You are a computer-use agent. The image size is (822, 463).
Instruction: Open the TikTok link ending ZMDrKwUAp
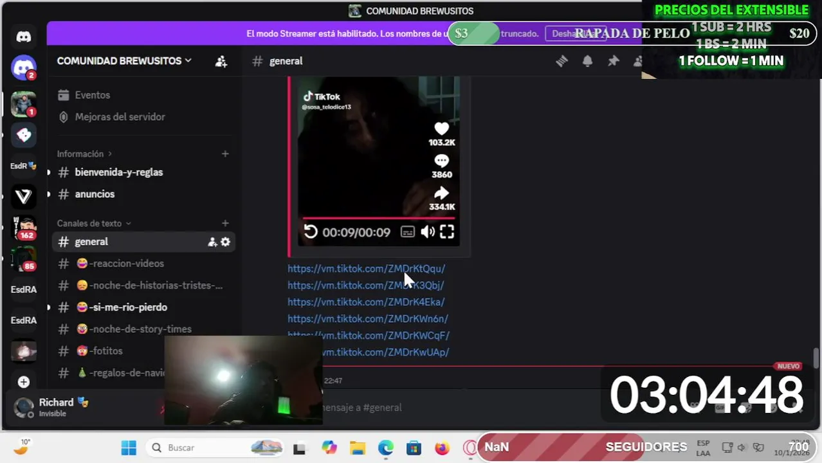pos(385,352)
